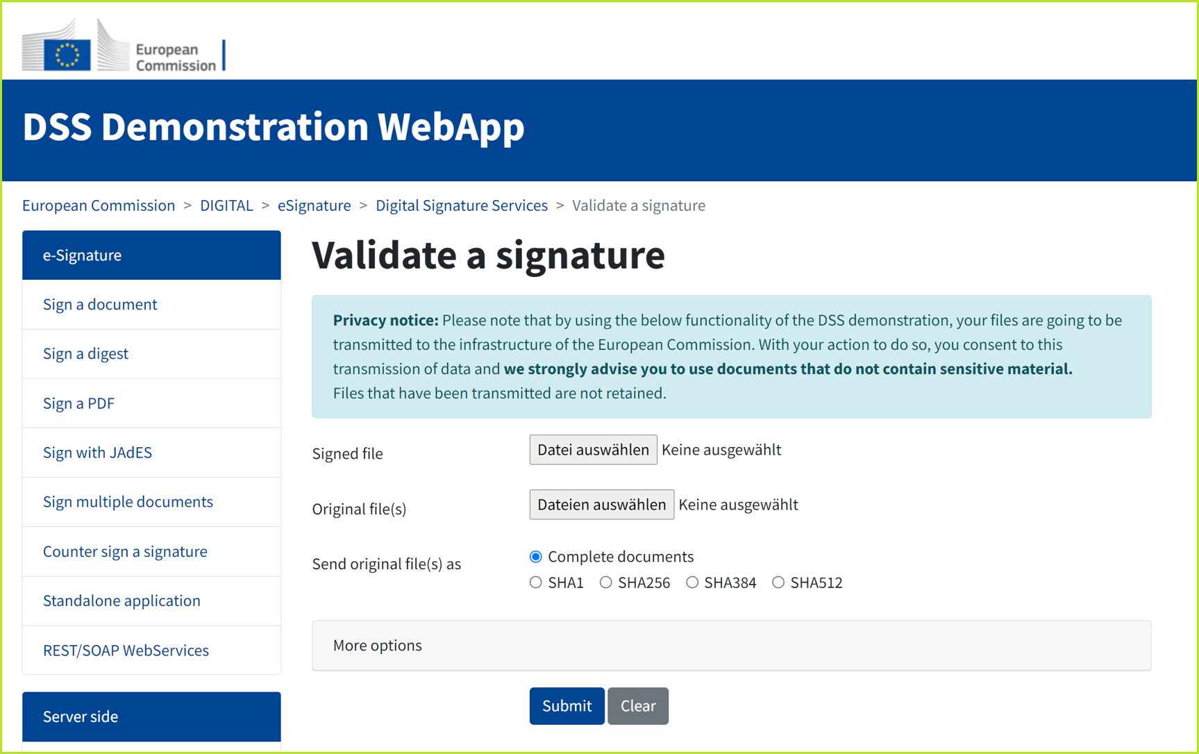Open the Server side sidebar section
1199x754 pixels.
tap(81, 717)
